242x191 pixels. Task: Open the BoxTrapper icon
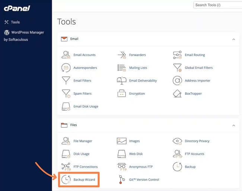point(177,94)
